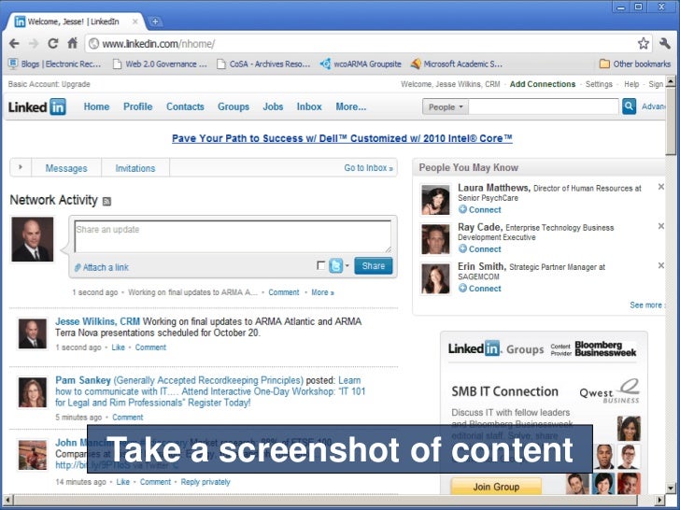Click Join Group button
The width and height of the screenshot is (680, 510).
496,487
